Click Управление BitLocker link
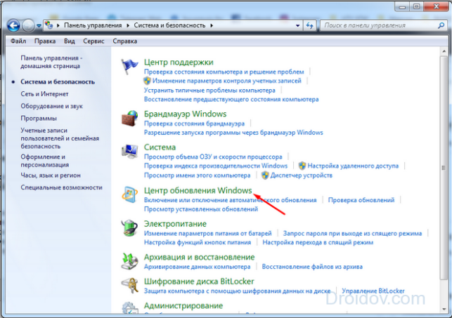The height and width of the screenshot is (318, 452). click(373, 291)
